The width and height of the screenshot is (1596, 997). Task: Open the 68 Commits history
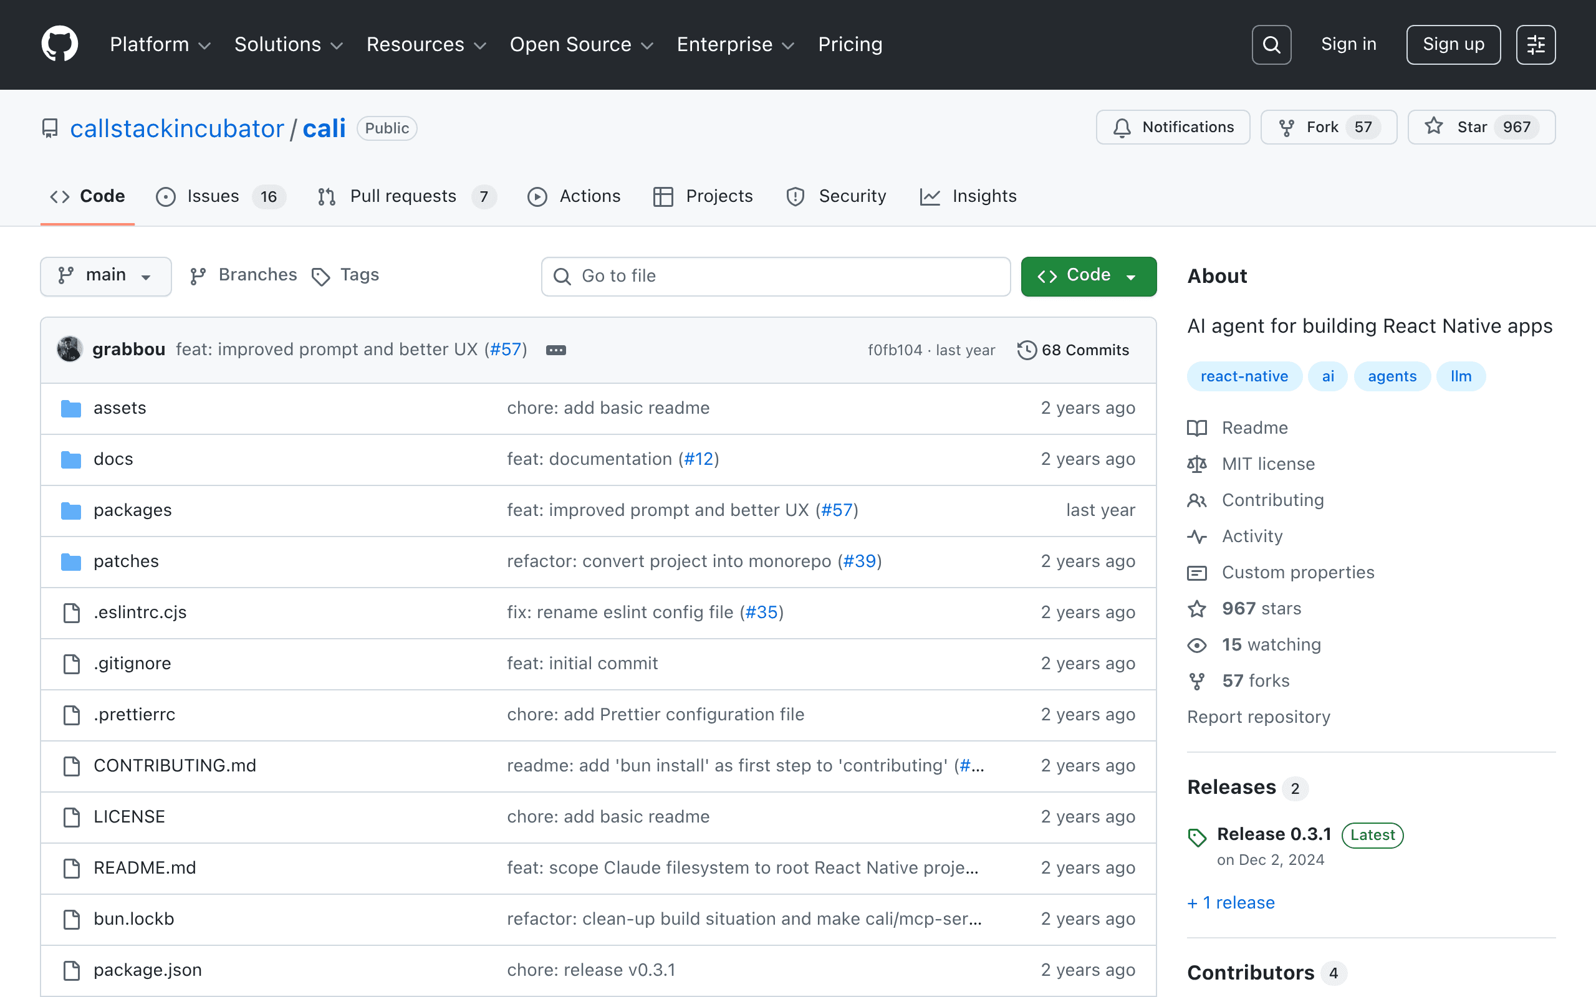(1073, 350)
